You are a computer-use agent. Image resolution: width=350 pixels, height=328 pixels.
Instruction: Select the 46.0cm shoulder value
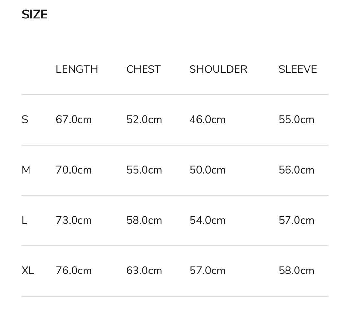(x=207, y=120)
